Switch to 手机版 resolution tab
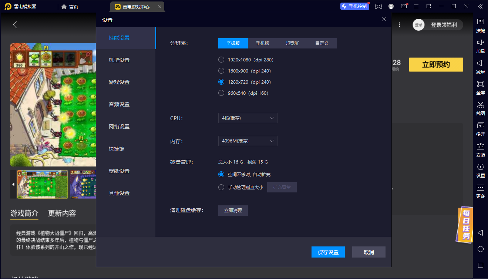Viewport: 488px width, 279px height. point(263,43)
